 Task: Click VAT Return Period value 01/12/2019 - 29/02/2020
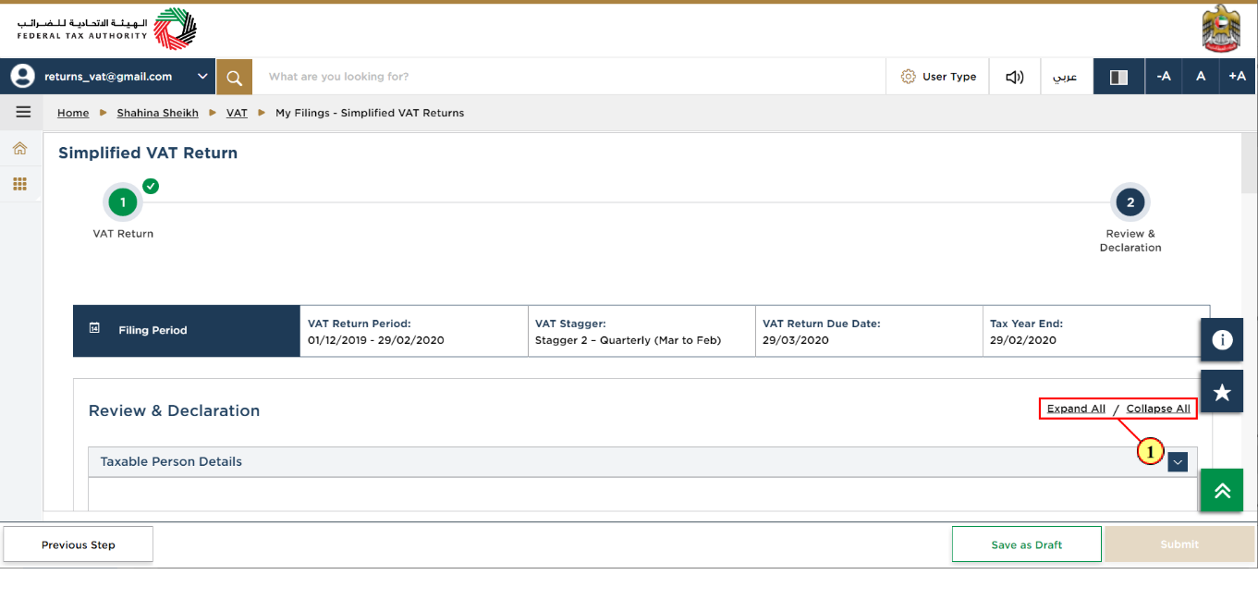tap(376, 340)
